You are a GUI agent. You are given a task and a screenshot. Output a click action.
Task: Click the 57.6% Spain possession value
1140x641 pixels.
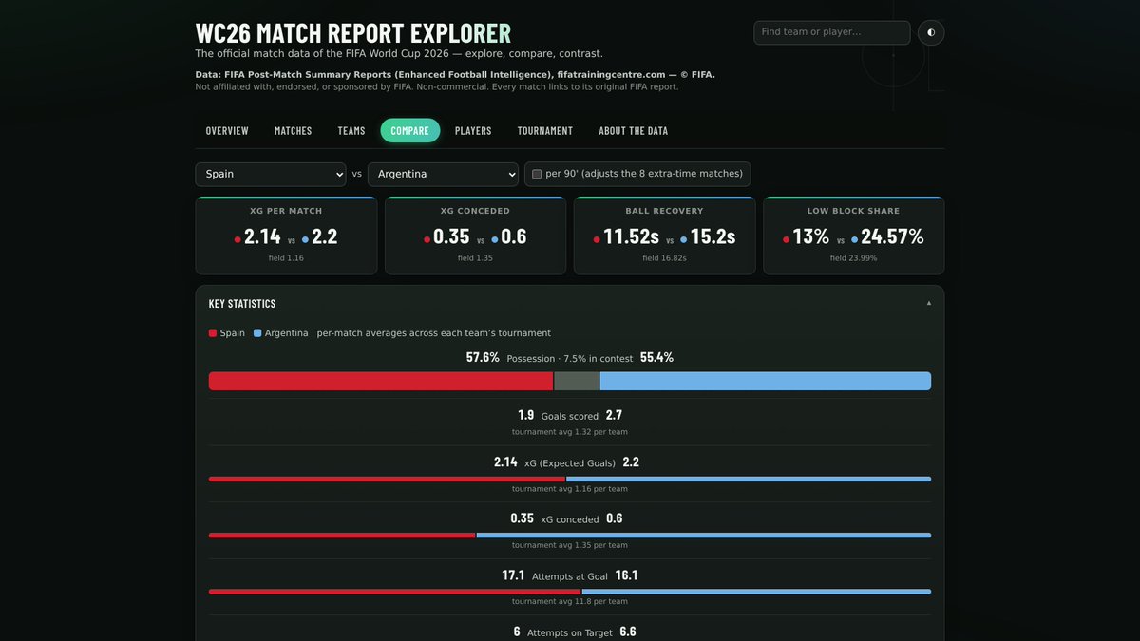pyautogui.click(x=483, y=358)
